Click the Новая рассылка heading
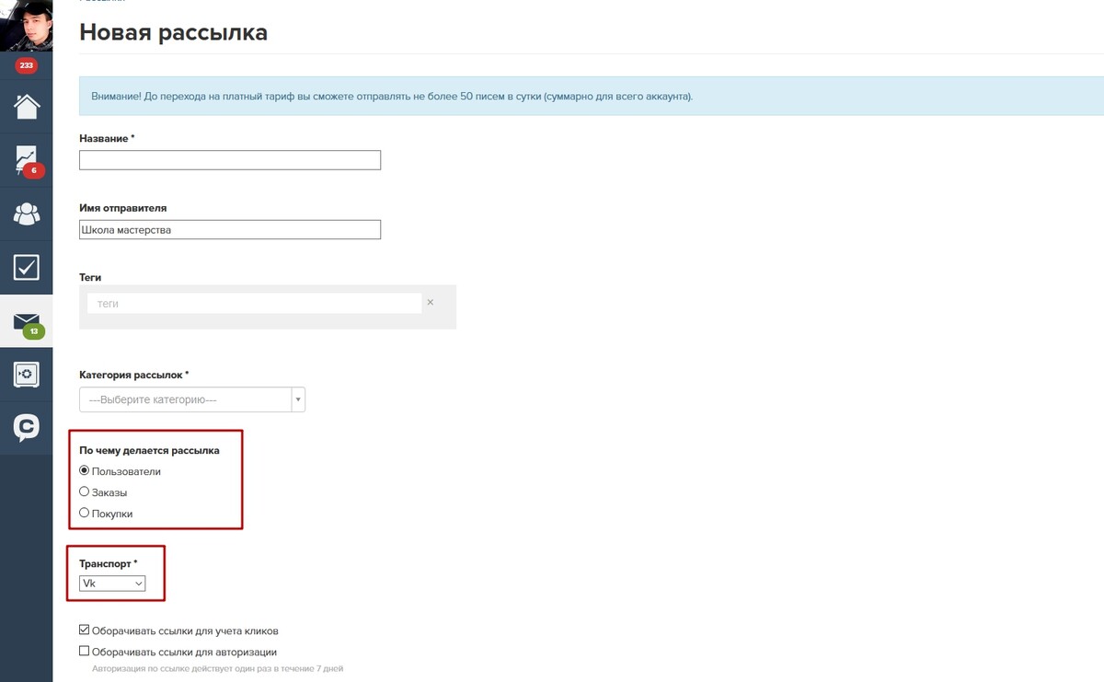Image resolution: width=1104 pixels, height=682 pixels. point(174,32)
